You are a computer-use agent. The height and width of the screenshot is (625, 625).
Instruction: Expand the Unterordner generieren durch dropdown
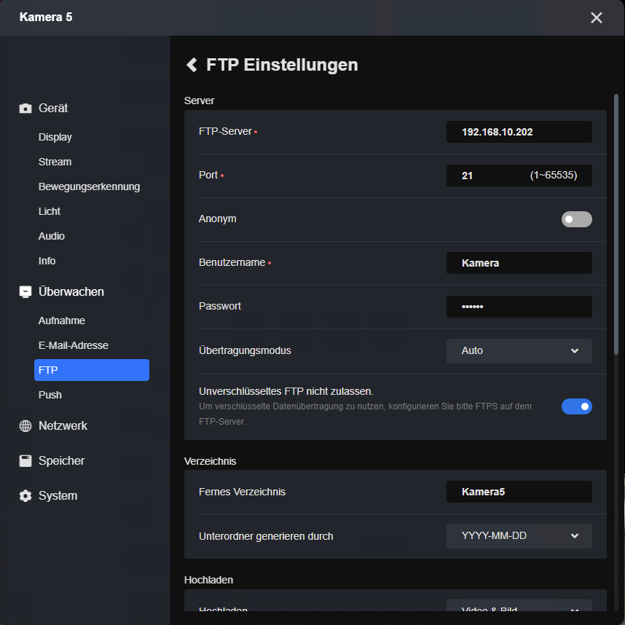click(519, 536)
